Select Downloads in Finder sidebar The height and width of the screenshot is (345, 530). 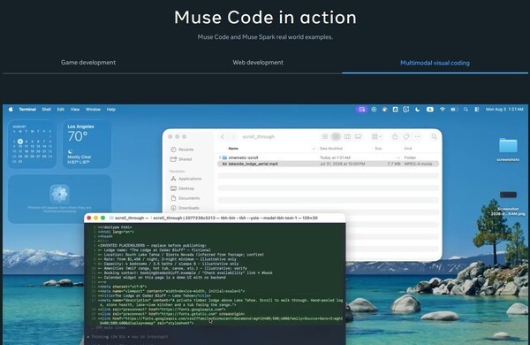(x=185, y=208)
